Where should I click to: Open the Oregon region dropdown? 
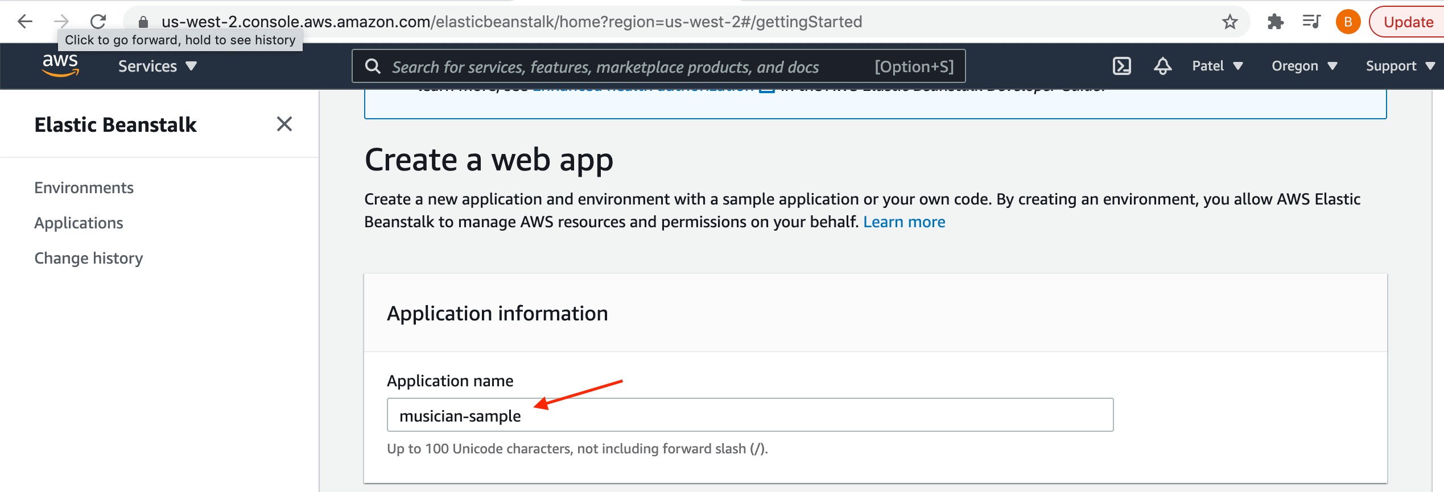pos(1304,66)
